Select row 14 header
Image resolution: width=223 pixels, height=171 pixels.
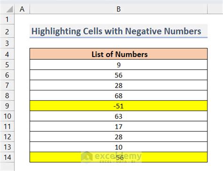click(x=7, y=157)
